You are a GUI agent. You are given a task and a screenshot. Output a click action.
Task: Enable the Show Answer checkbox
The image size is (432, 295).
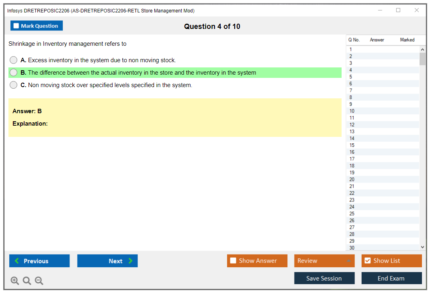233,261
